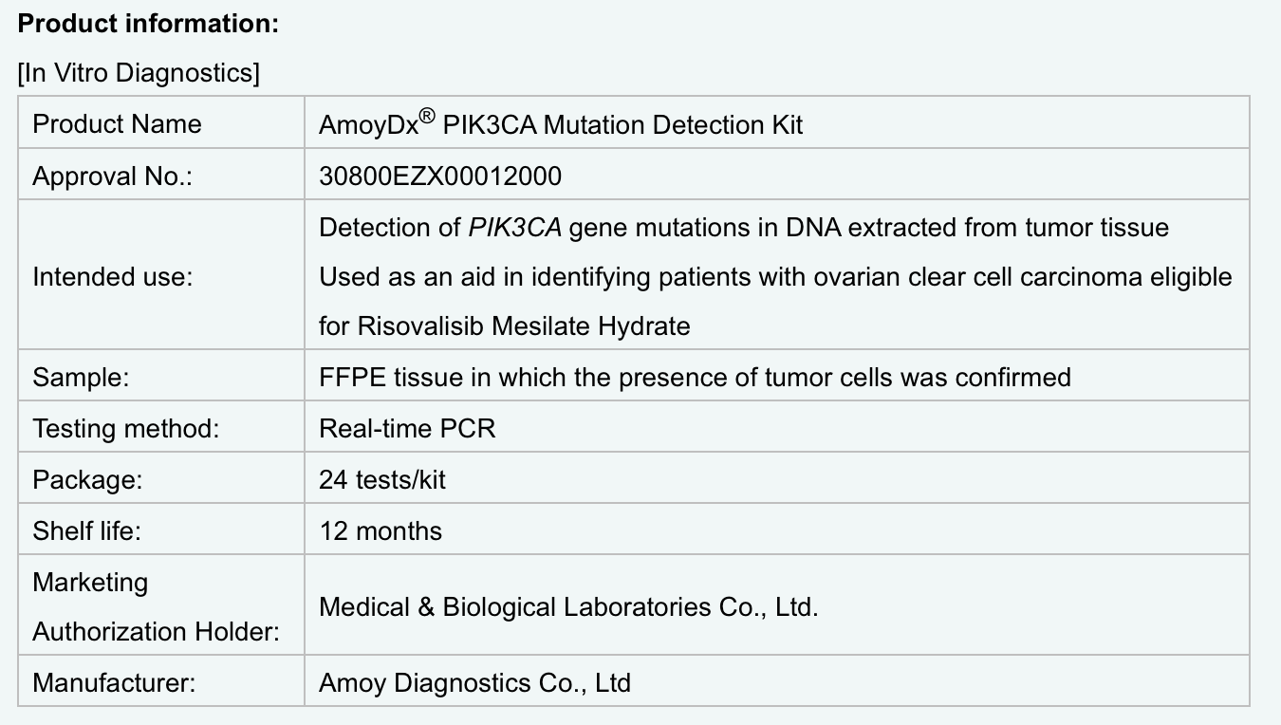Select the "Sample:" label cell
The height and width of the screenshot is (725, 1281).
click(81, 378)
